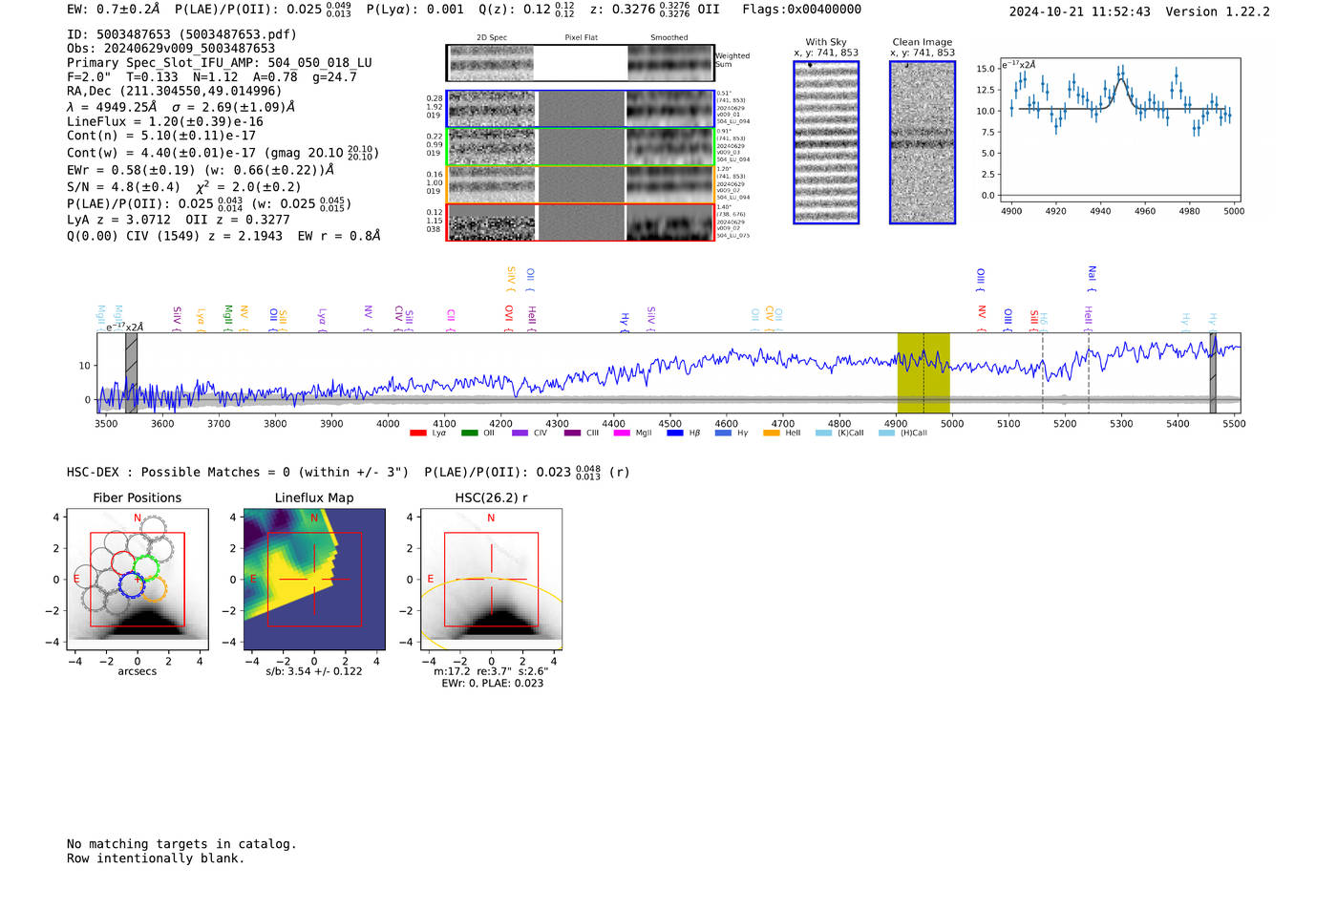The image size is (1337, 910).
Task: Click the blue Hβ legend swatch
Action: coord(675,433)
